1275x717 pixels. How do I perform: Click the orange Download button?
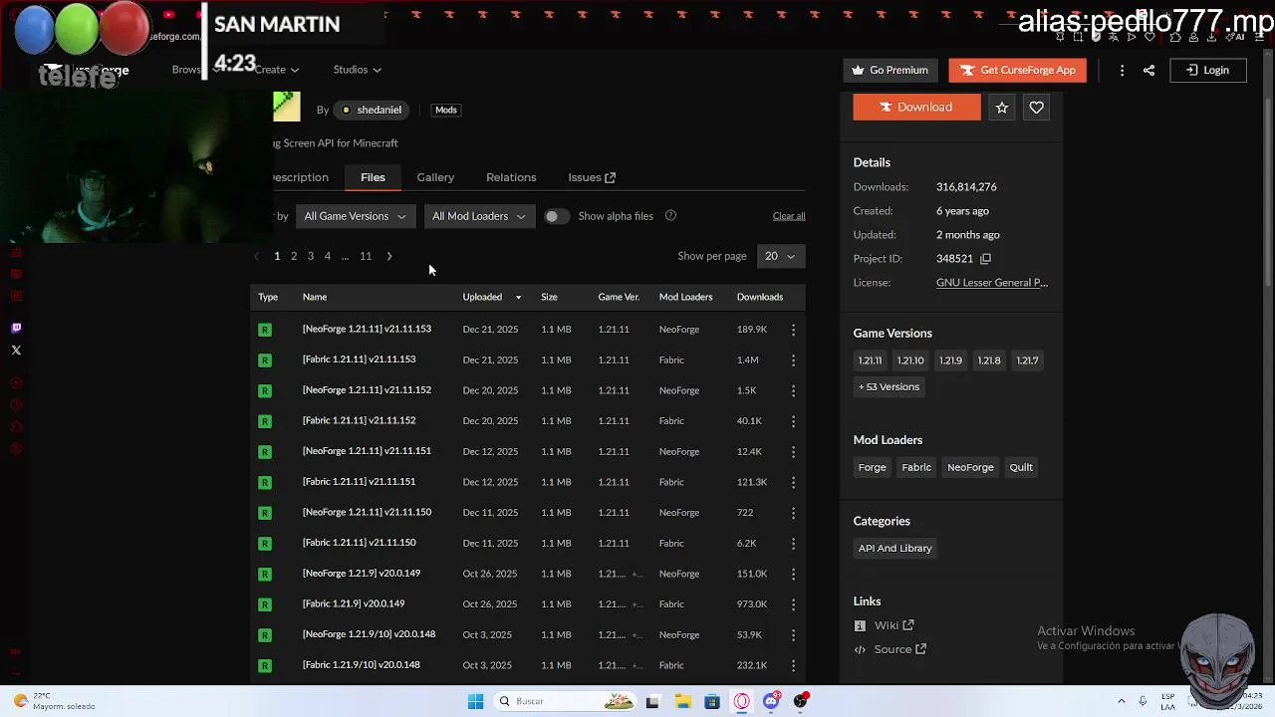click(x=916, y=107)
